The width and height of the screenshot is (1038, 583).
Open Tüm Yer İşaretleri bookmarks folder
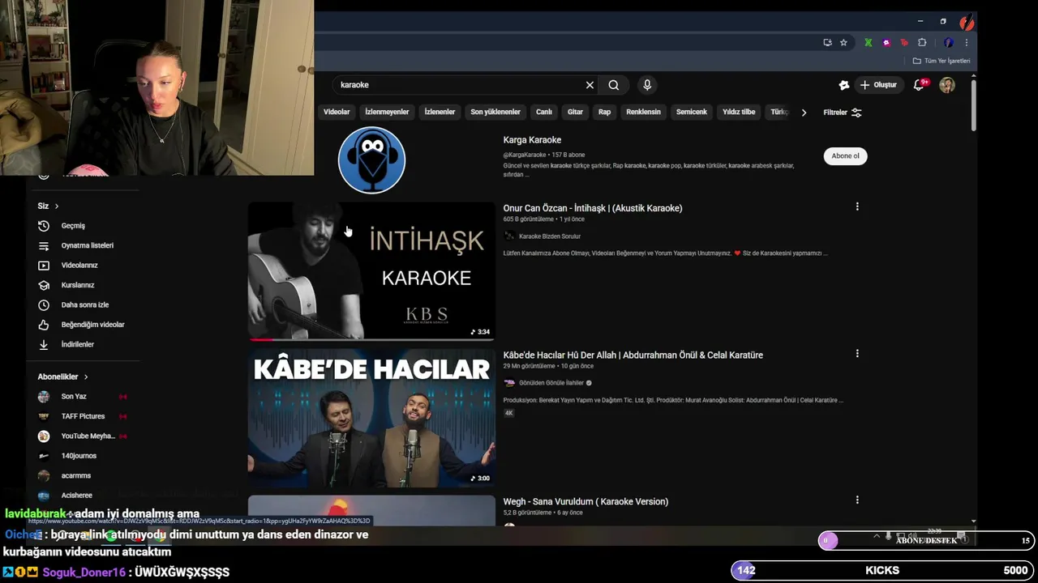(x=941, y=61)
